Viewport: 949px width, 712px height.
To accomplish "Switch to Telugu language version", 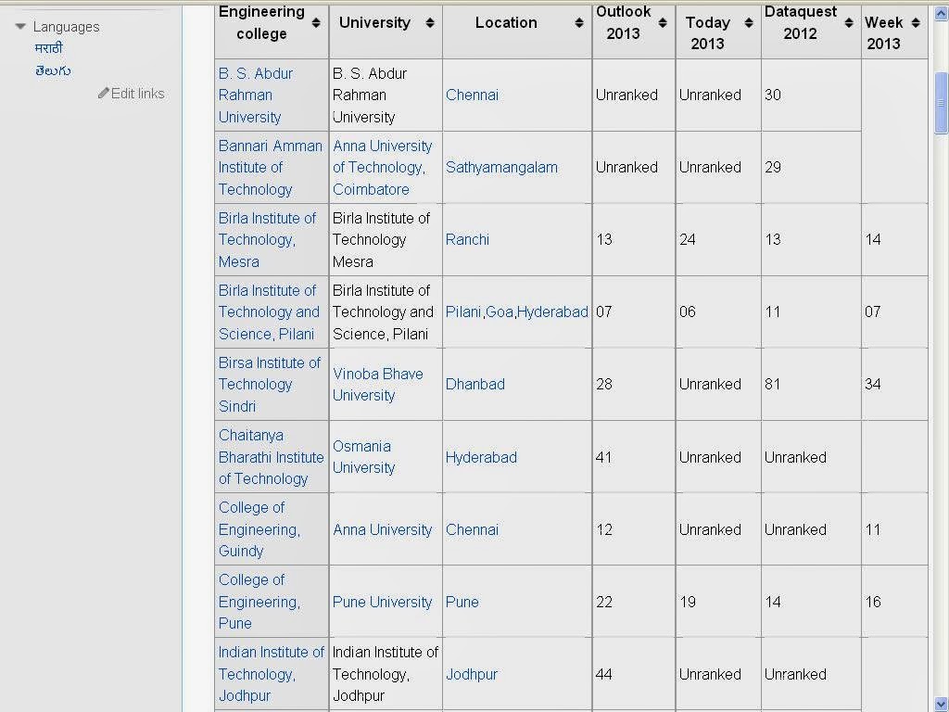I will click(53, 70).
